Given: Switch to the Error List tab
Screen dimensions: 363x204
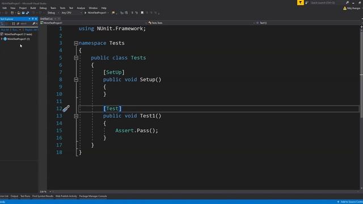Looking at the screenshot, I should point(4,197).
